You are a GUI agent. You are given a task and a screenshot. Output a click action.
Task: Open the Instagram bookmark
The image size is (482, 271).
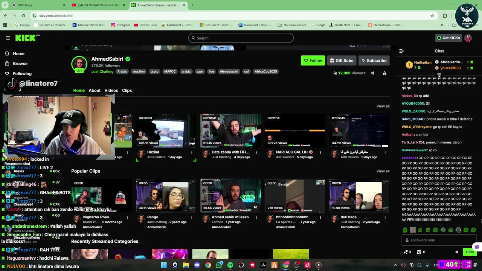pyautogui.click(x=120, y=25)
